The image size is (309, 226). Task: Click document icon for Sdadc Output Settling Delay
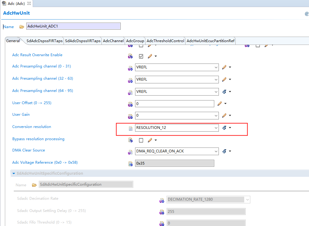click(x=162, y=213)
